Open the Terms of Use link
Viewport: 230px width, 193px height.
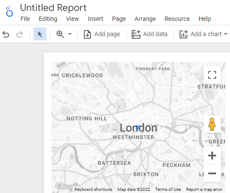pyautogui.click(x=168, y=190)
